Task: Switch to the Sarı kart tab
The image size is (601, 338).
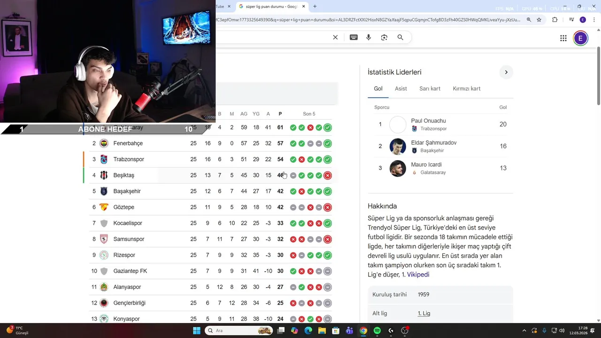Action: click(x=430, y=89)
